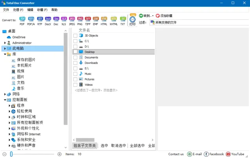Viewport: 250px width, 159px height.
Task: Expand the 时钟和区域 node
Action: point(9,117)
